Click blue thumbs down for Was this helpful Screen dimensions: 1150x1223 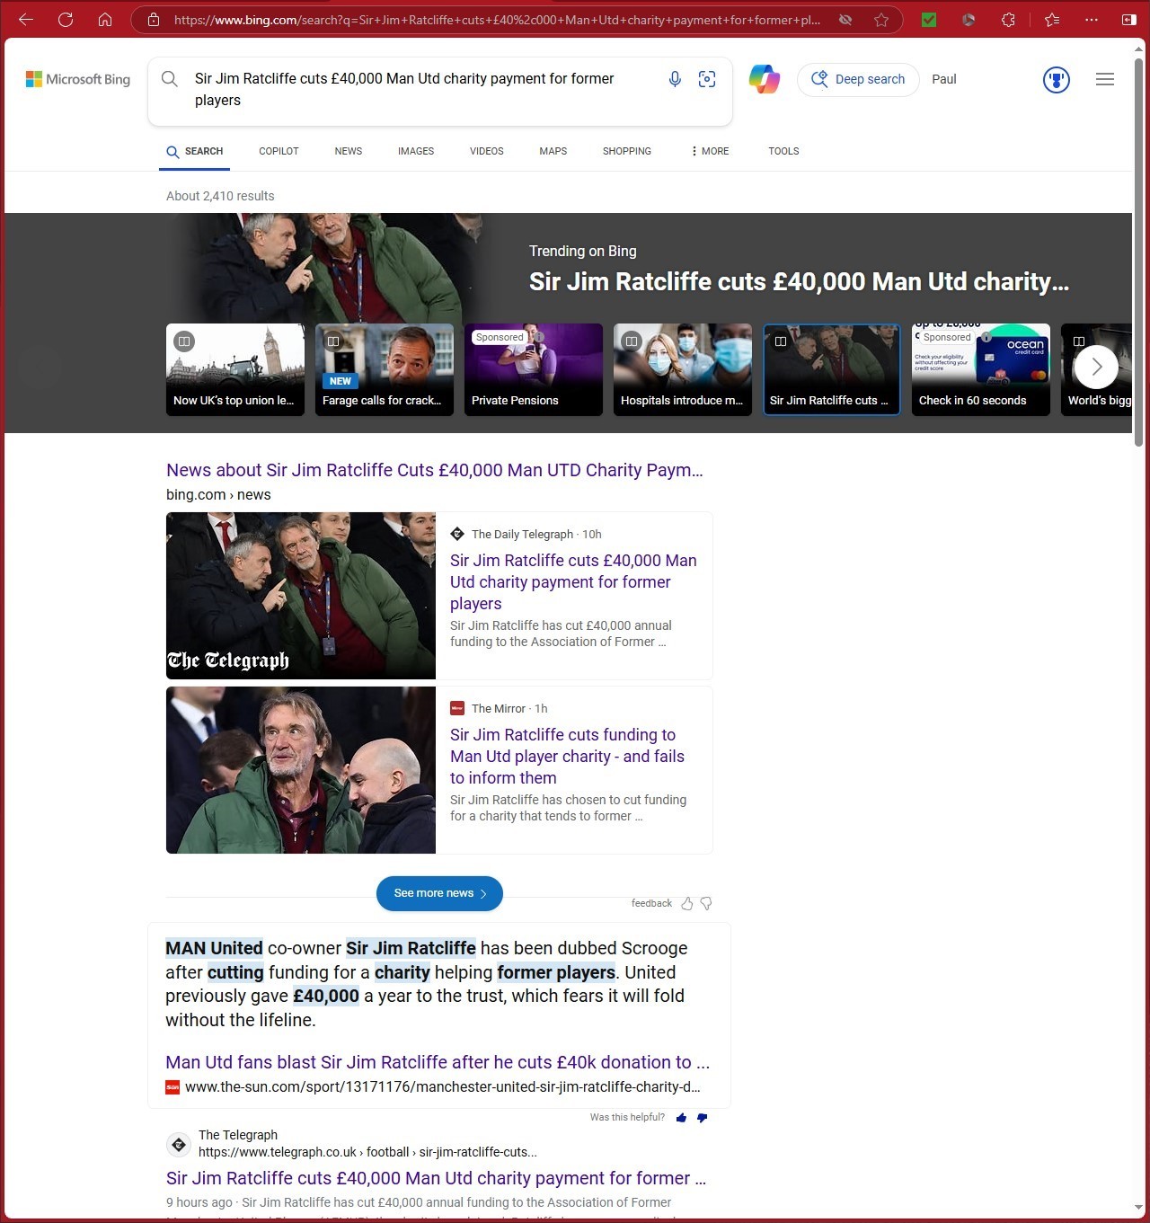point(702,1118)
